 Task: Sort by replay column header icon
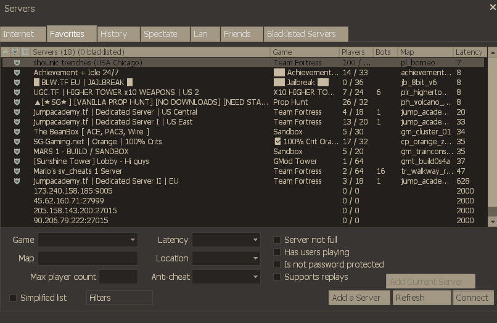25,52
